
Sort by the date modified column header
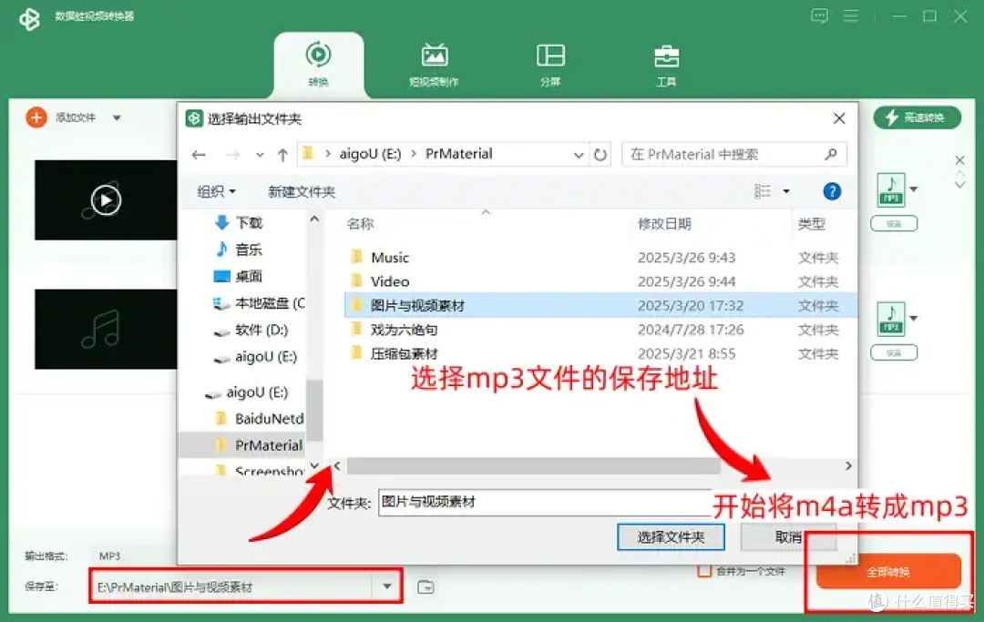pos(664,224)
